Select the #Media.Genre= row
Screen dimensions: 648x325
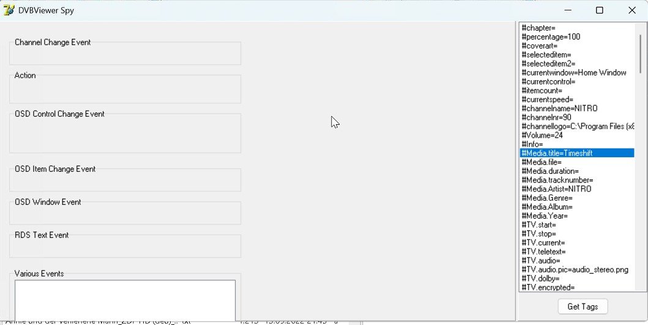pyautogui.click(x=577, y=198)
